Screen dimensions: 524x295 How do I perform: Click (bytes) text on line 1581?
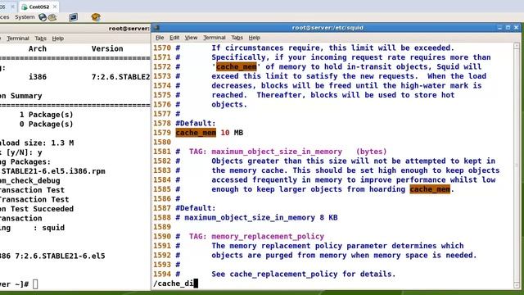point(371,152)
